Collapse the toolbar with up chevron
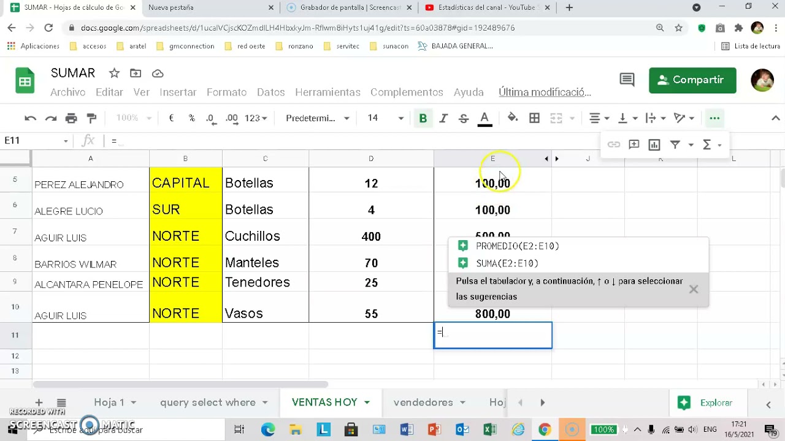Image resolution: width=785 pixels, height=441 pixels. [775, 118]
